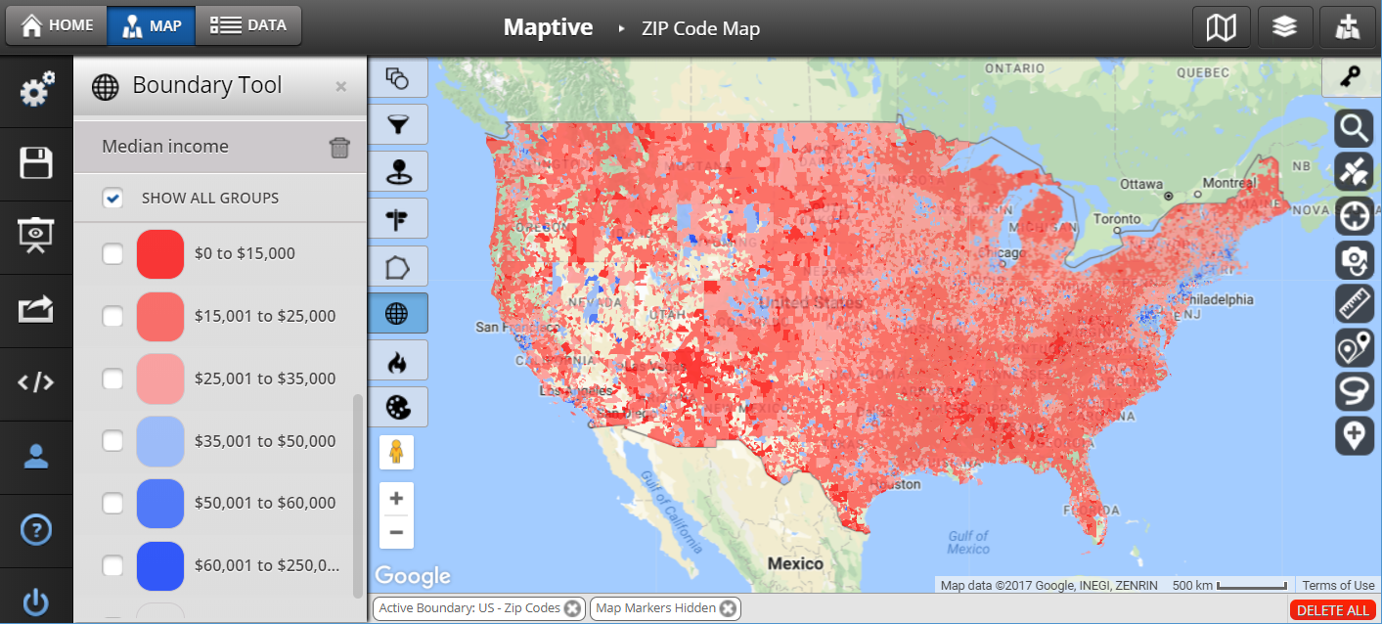Select the grouping shapes tool
1382x624 pixels.
[397, 78]
